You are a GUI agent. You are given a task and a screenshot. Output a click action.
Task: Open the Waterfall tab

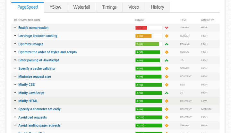(x=81, y=7)
